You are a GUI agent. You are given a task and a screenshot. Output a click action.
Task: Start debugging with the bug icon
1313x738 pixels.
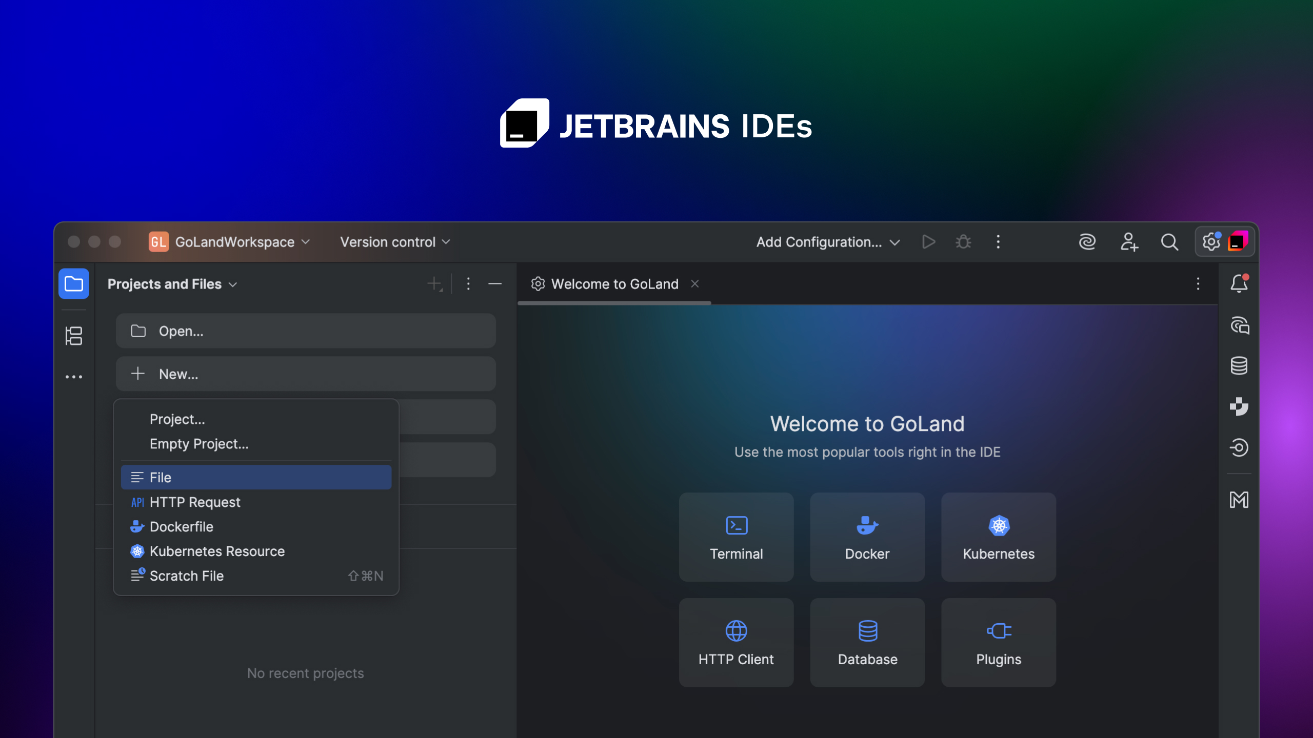(x=963, y=241)
